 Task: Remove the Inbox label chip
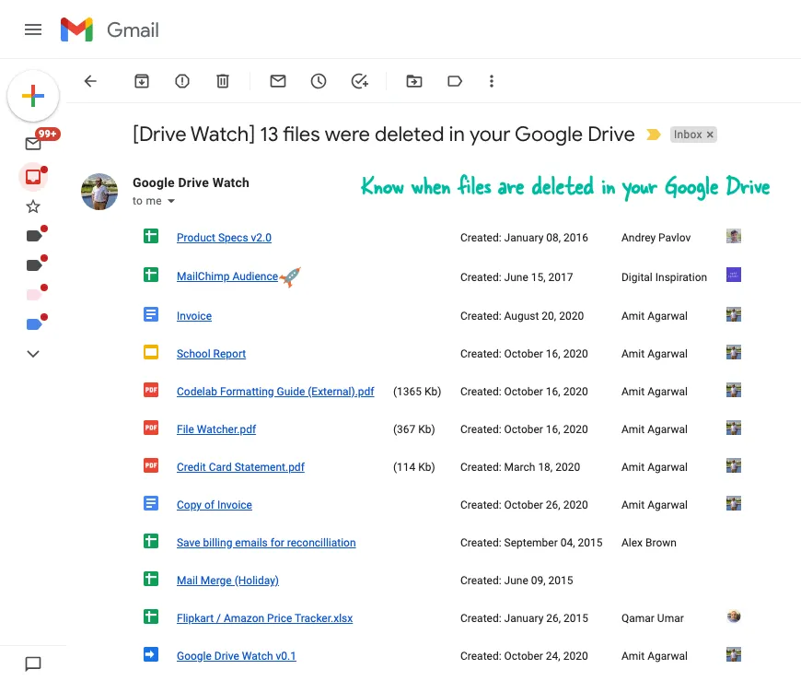click(712, 135)
